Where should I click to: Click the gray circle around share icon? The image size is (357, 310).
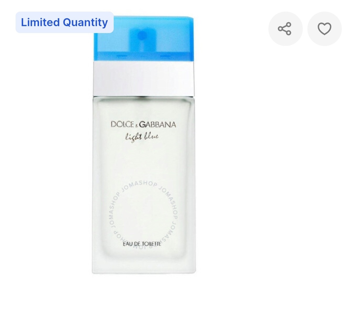(286, 29)
